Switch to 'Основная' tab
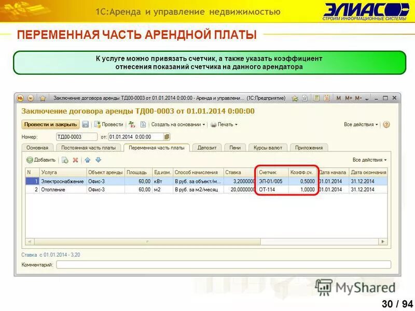The height and width of the screenshot is (311, 415). pos(37,148)
